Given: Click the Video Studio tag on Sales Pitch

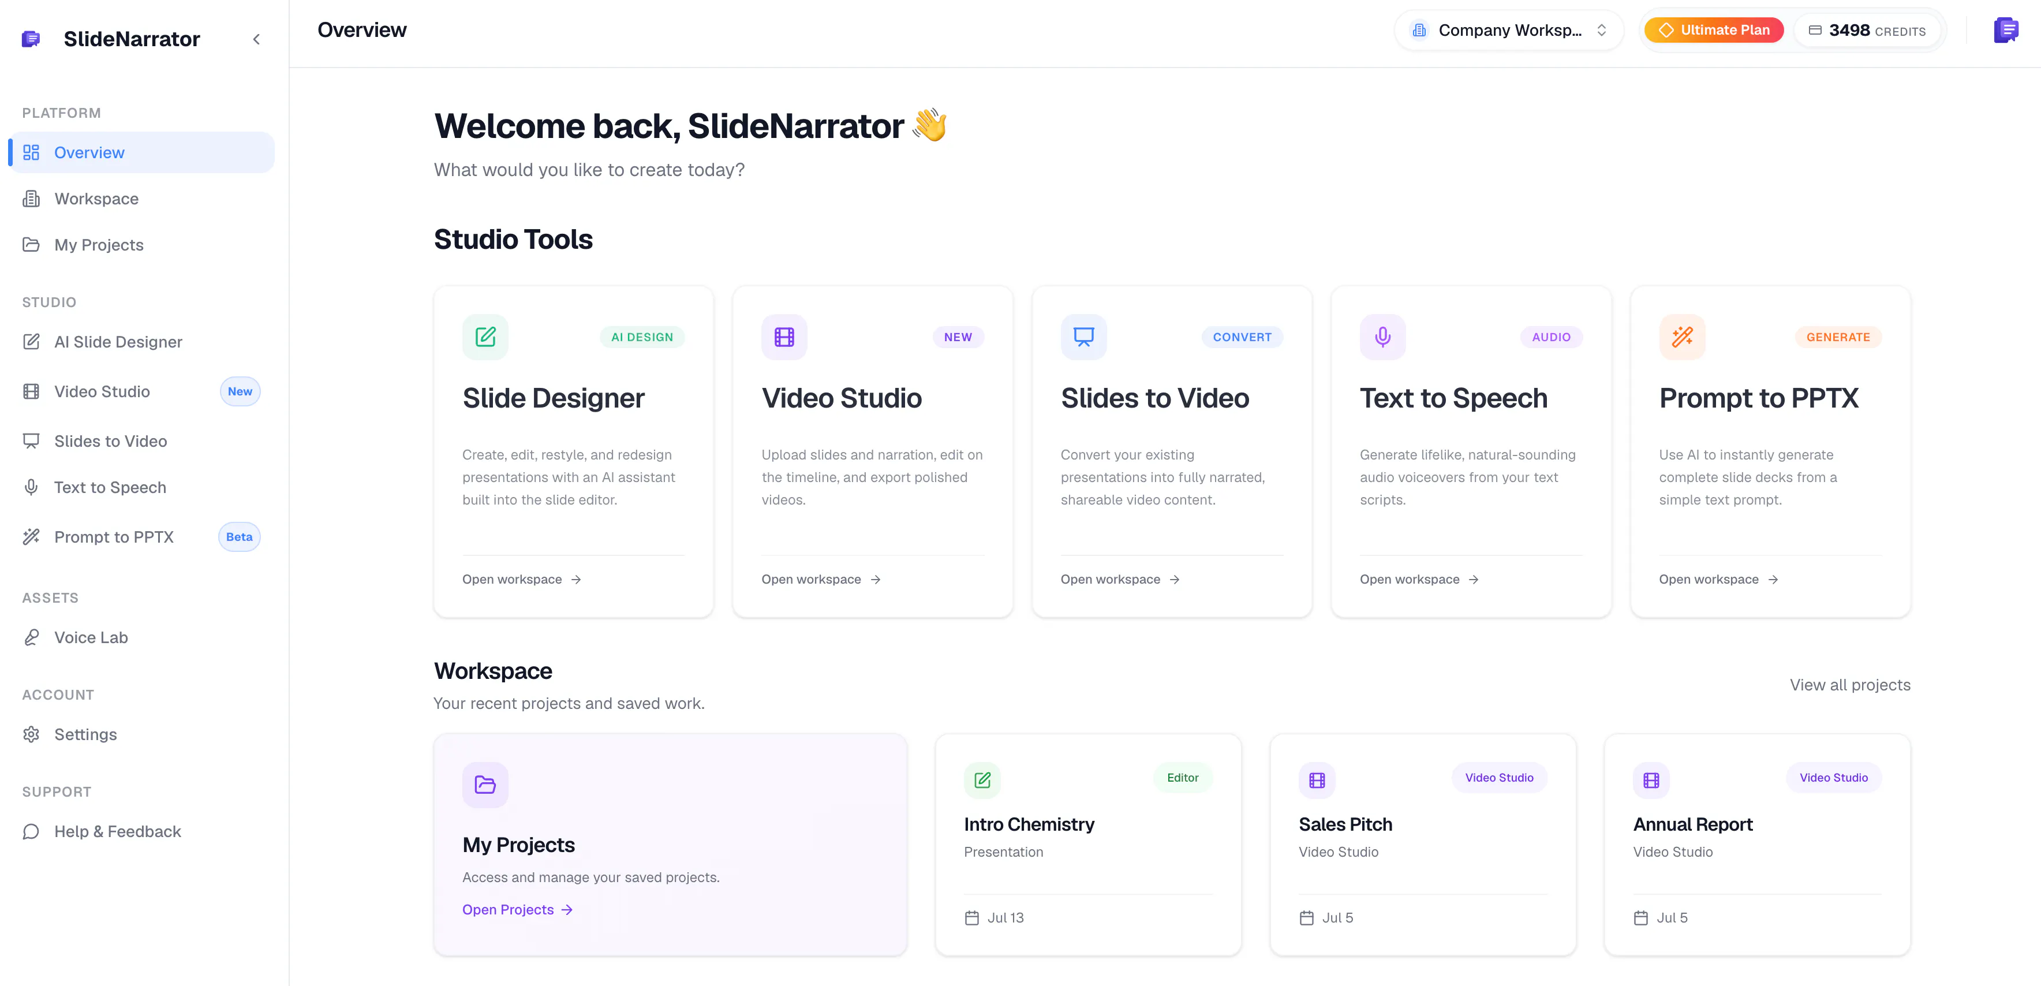Looking at the screenshot, I should tap(1498, 778).
